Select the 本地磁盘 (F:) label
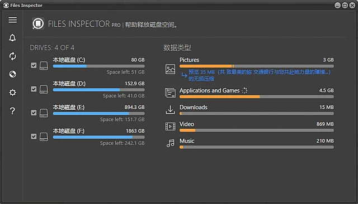 [x=69, y=131]
